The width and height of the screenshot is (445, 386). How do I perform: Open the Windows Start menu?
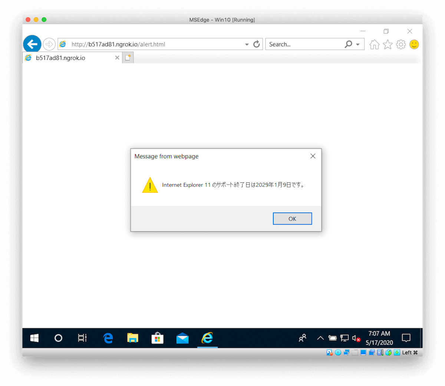pyautogui.click(x=34, y=338)
